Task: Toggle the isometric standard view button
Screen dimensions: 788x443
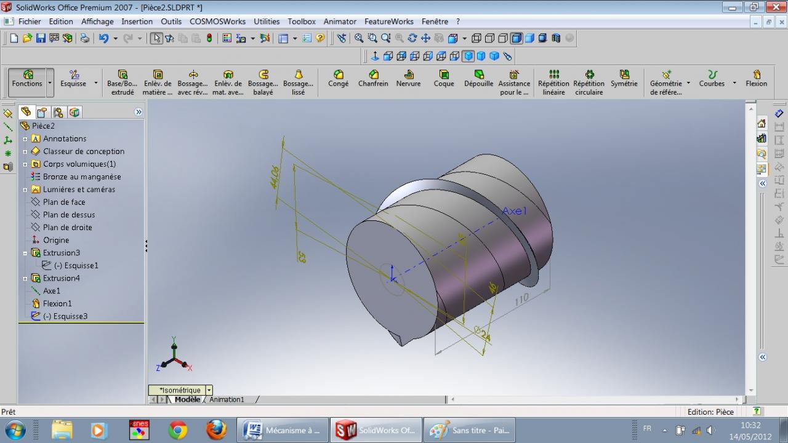Action: coord(468,56)
